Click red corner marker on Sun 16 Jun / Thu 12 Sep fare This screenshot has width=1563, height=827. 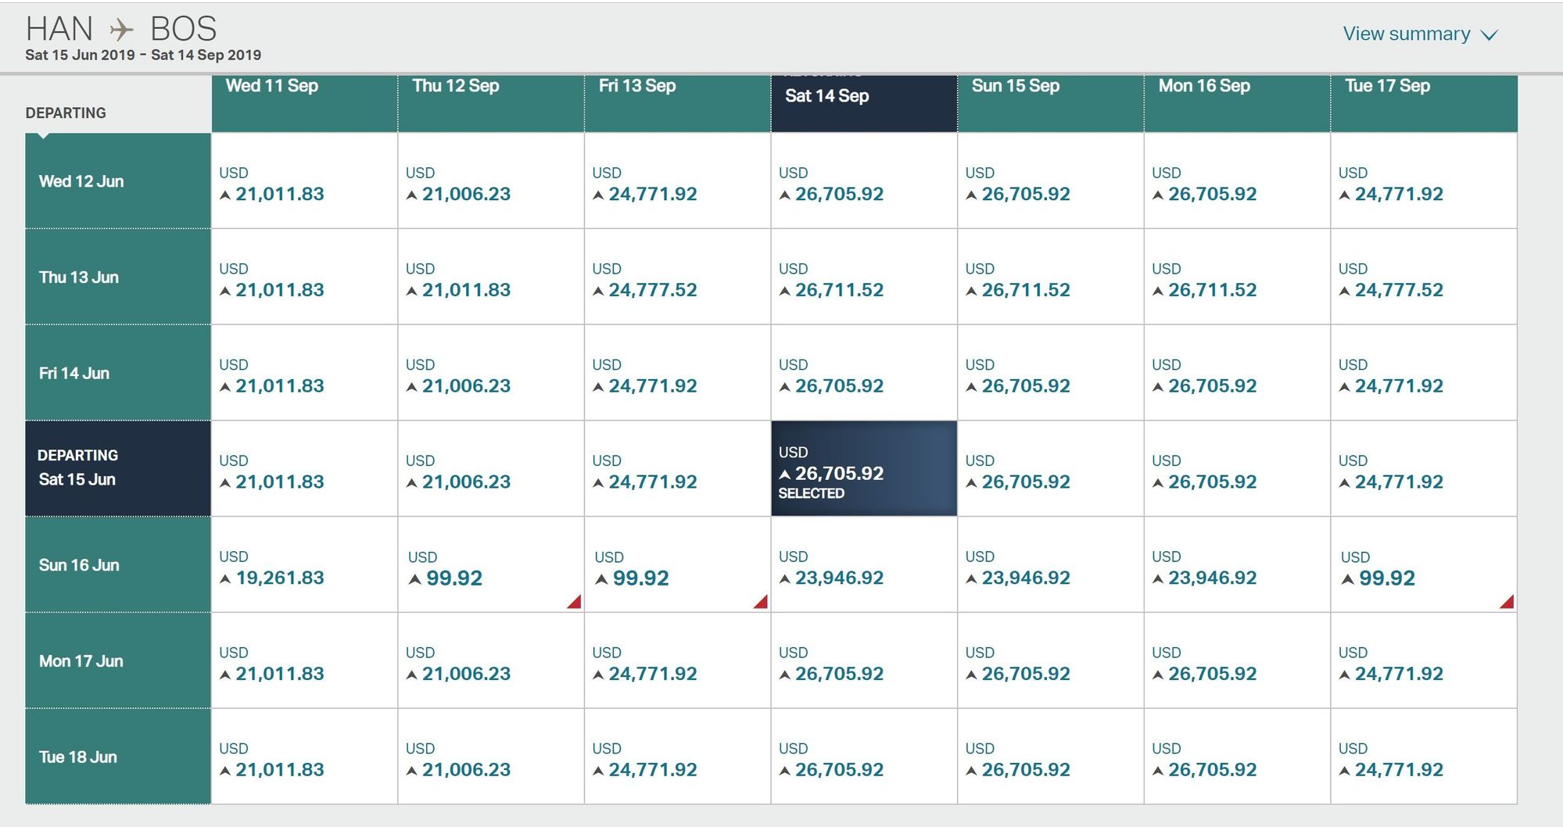pos(574,601)
